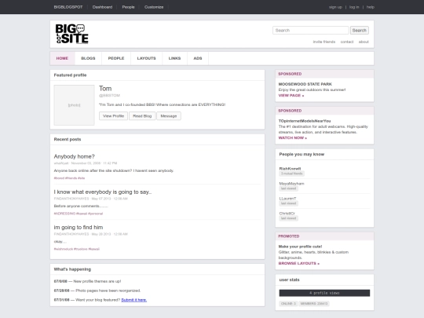Click 'Photo pages have been reorganized.' news entry
The image size is (424, 318).
[97, 291]
